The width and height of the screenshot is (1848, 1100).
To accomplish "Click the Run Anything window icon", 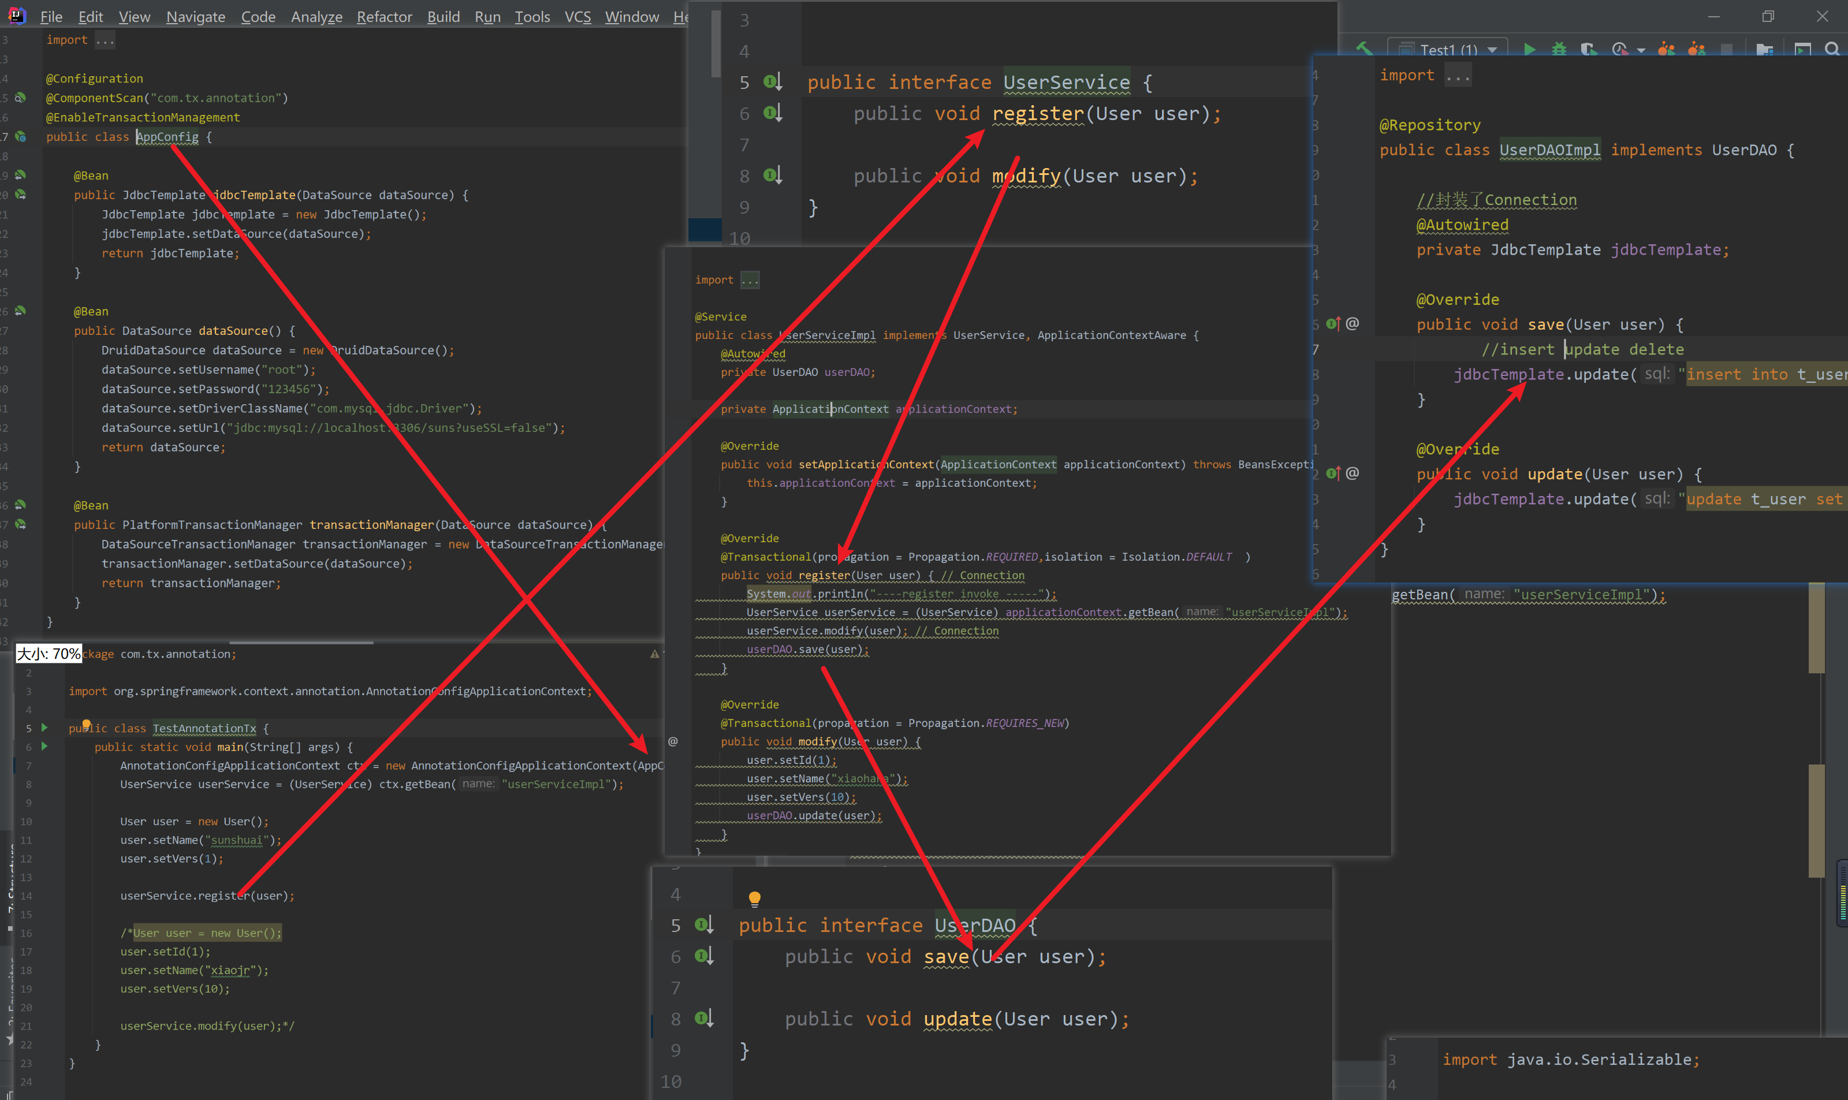I will pos(1803,50).
